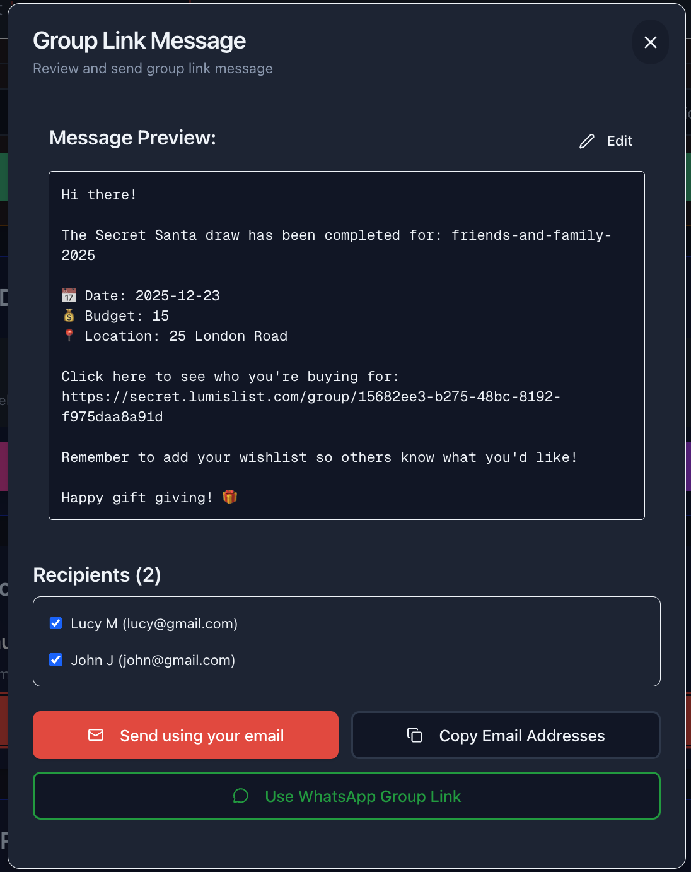Click the pencil icon beside Edit

[x=587, y=141]
